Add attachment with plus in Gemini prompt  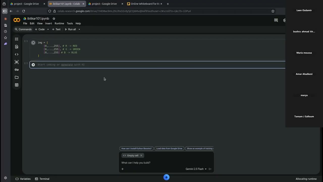coord(122,169)
